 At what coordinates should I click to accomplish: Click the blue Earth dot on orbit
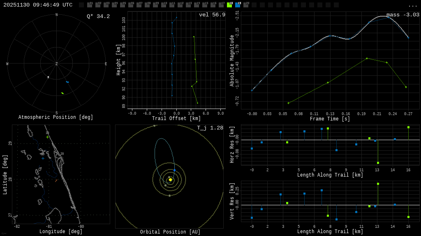(x=174, y=170)
